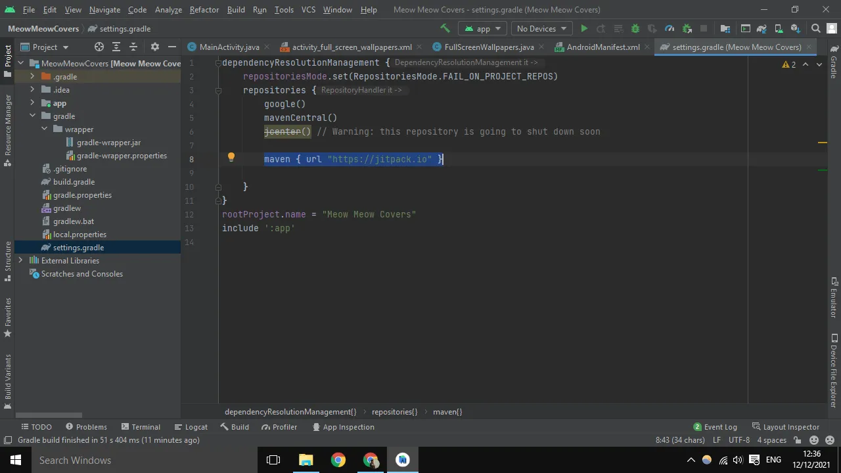Expand the .idea folder

coord(32,89)
